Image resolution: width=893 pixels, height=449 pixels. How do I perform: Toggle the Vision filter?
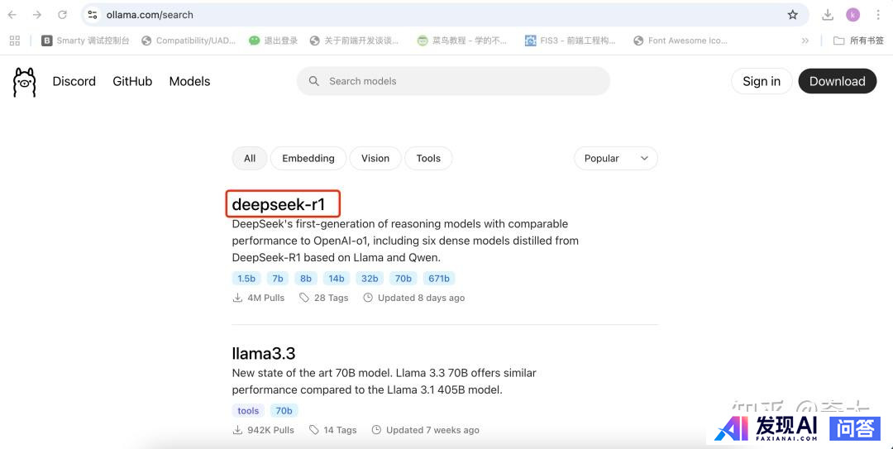tap(375, 159)
